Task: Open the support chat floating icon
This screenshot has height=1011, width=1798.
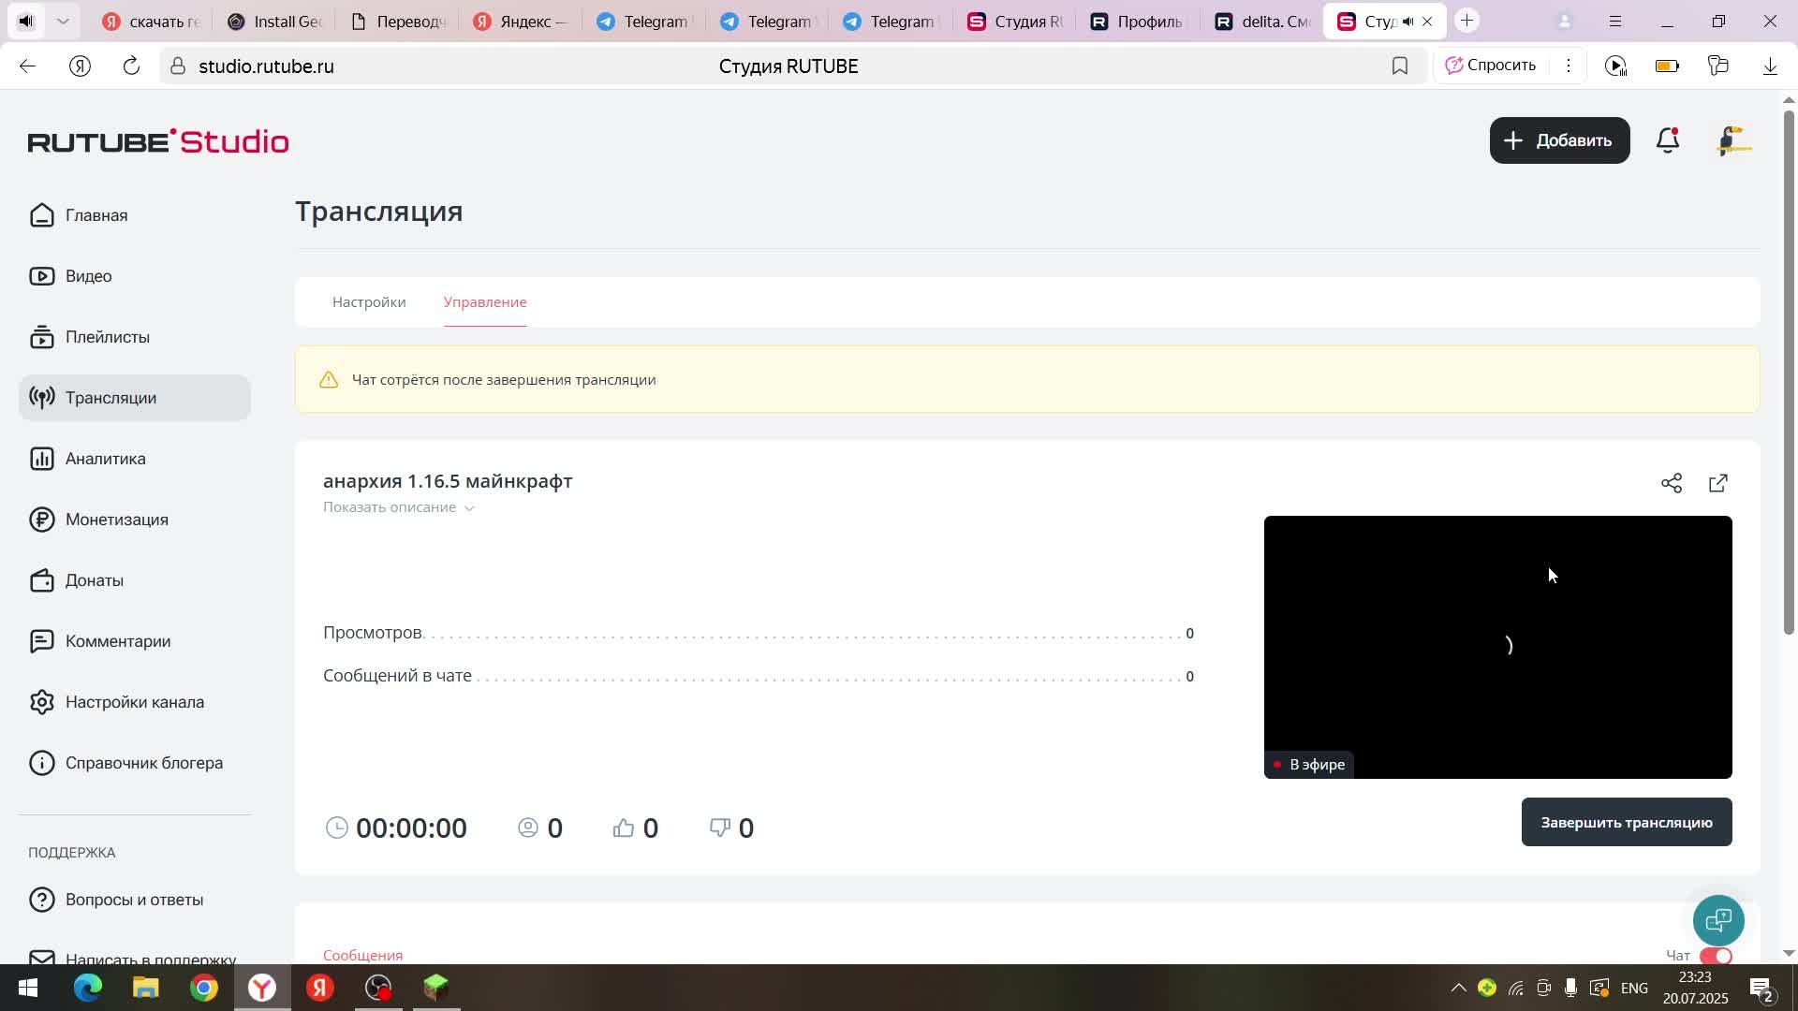Action: (x=1718, y=920)
